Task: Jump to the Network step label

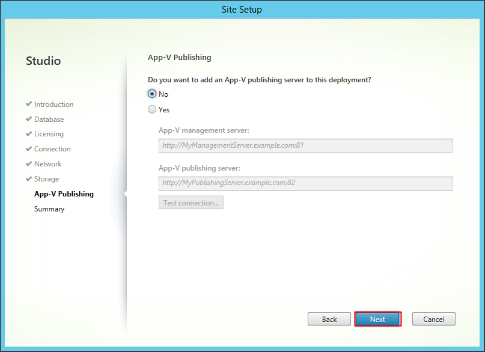Action: click(47, 164)
